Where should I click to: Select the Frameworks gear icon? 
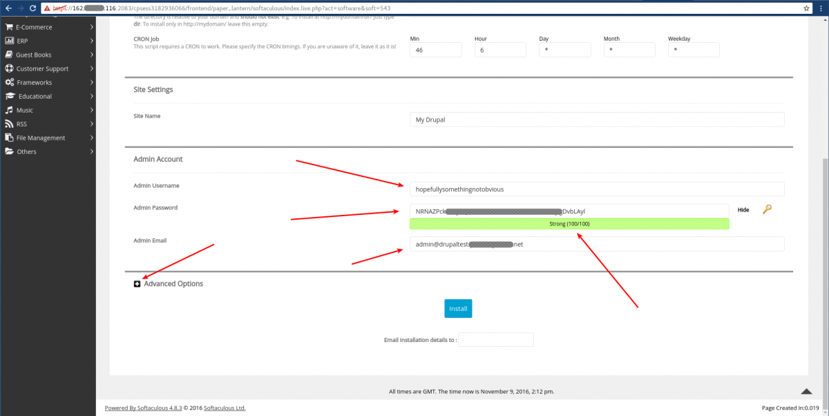pyautogui.click(x=10, y=82)
